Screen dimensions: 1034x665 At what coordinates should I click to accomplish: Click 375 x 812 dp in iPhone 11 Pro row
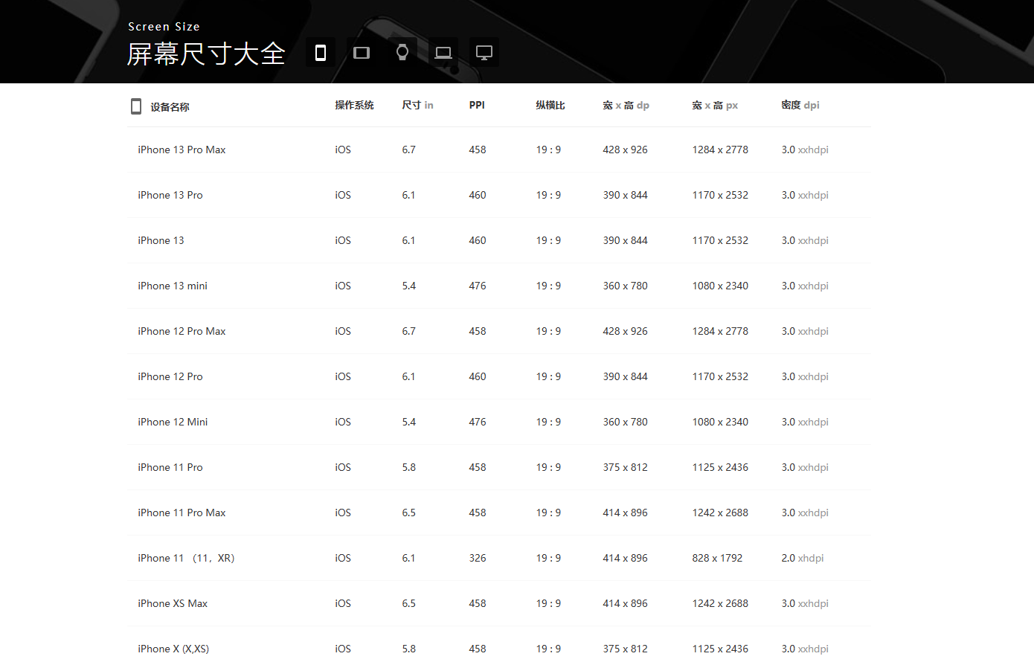(625, 467)
